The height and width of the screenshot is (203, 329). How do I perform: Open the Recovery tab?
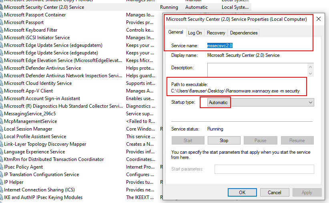pyautogui.click(x=216, y=33)
